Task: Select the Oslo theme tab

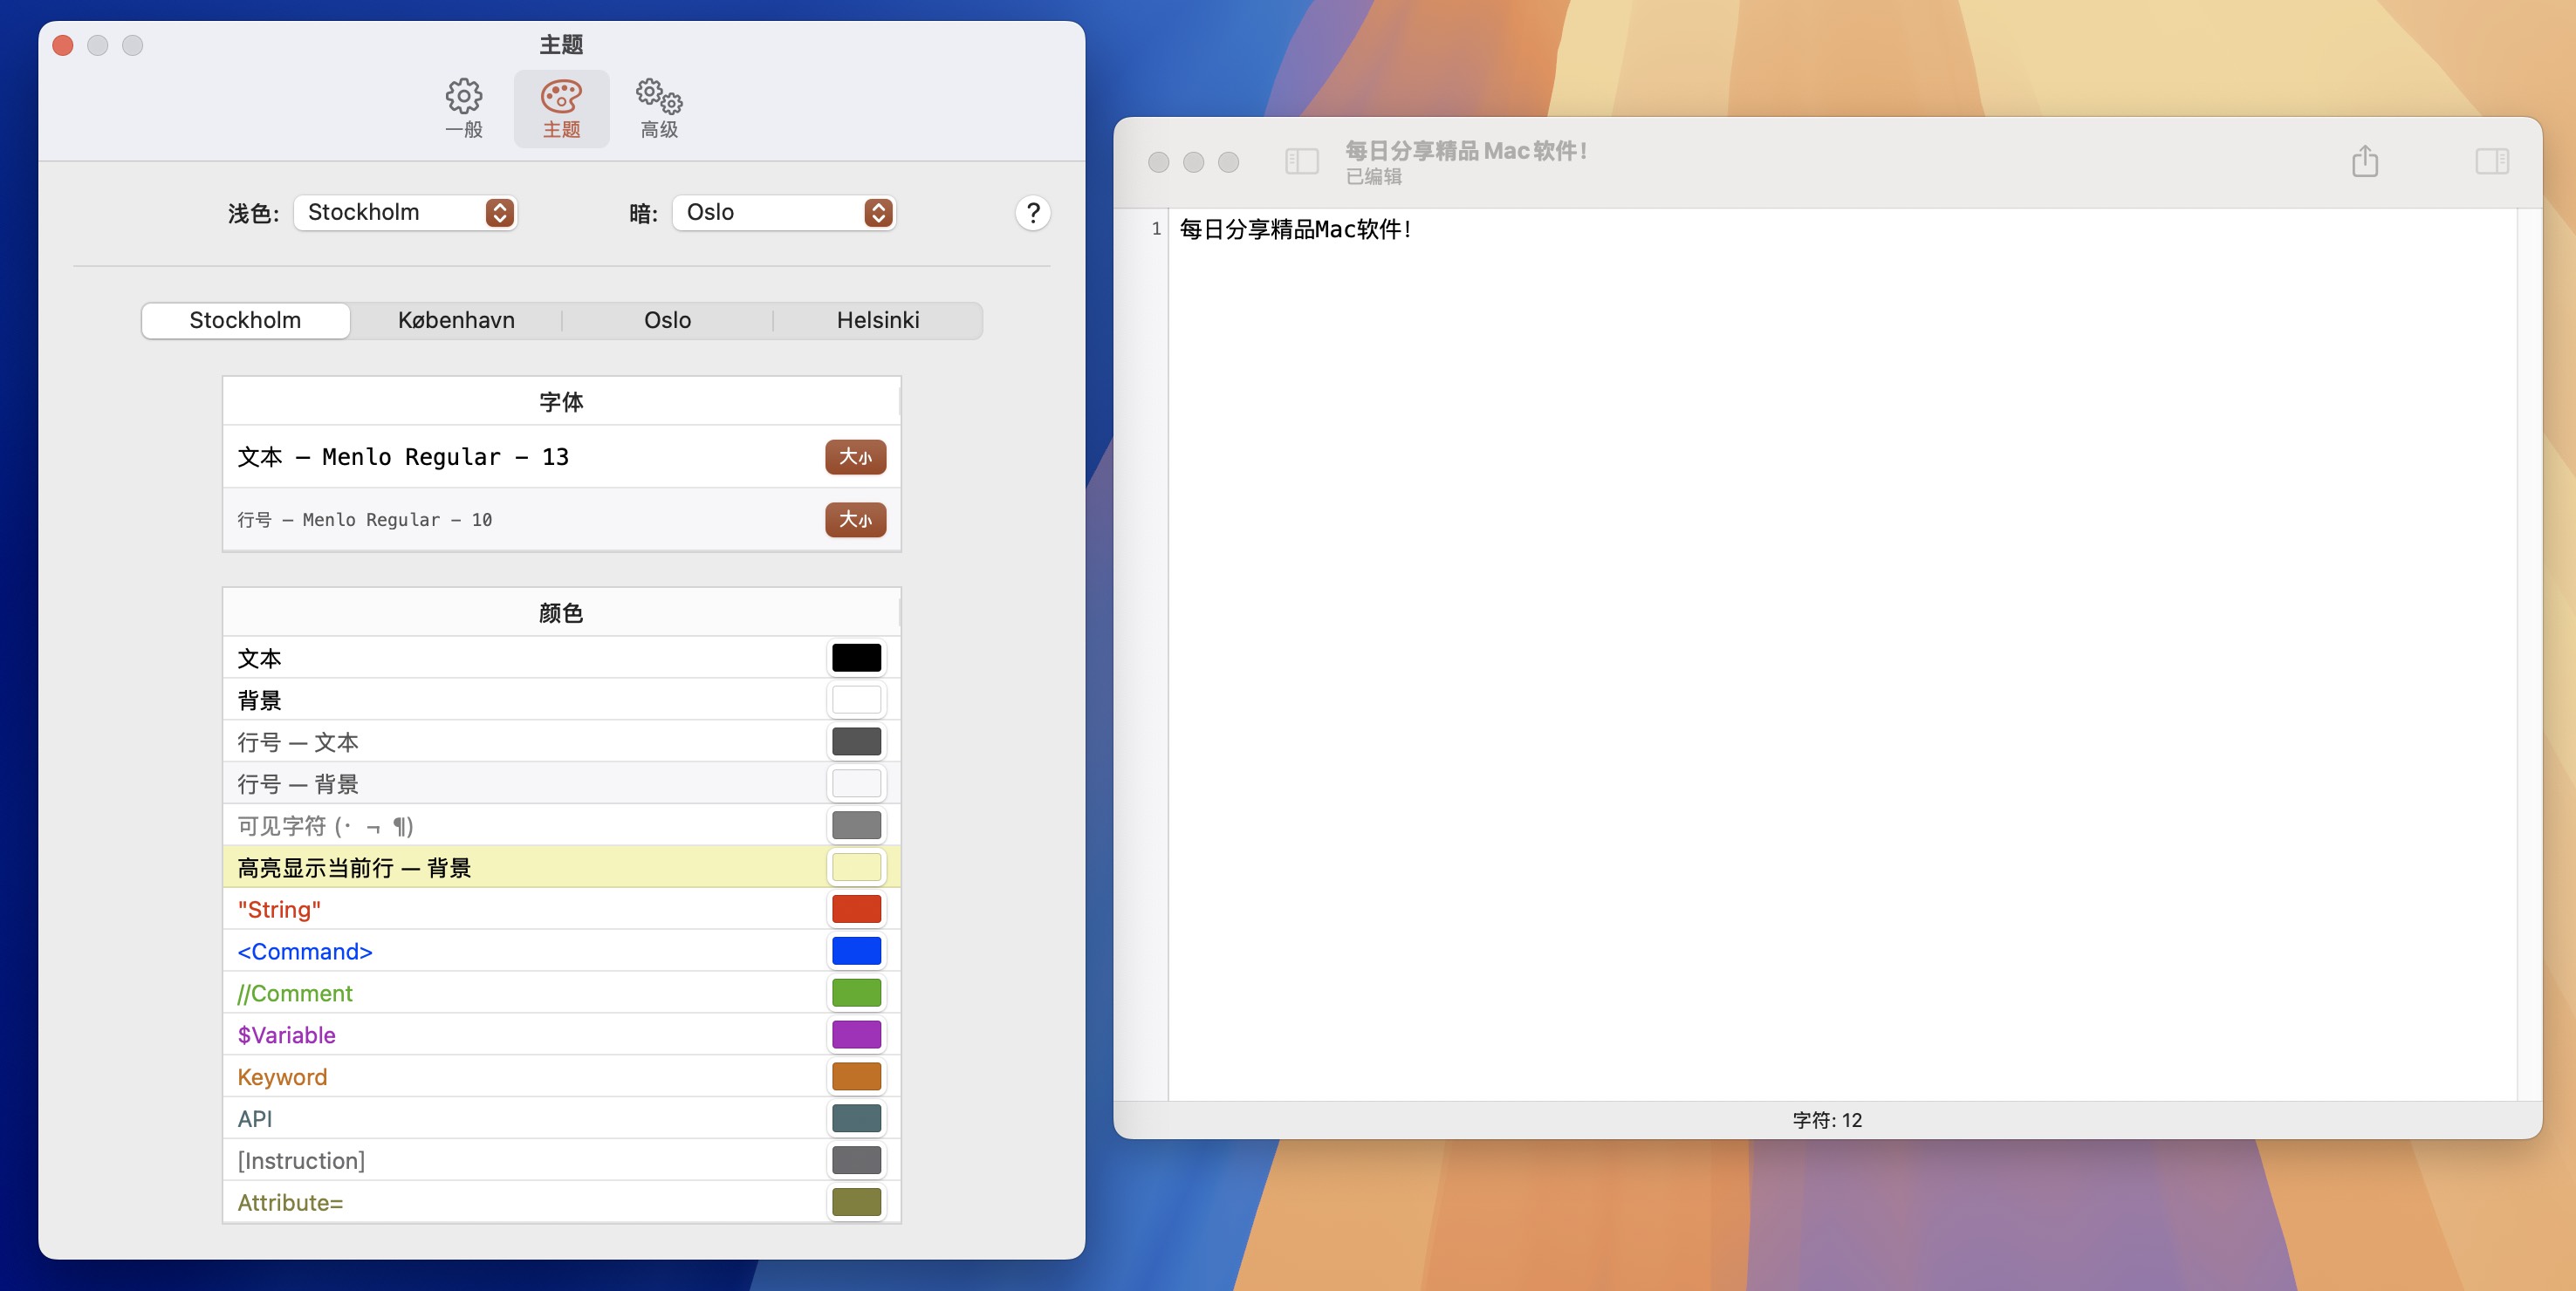Action: [667, 320]
